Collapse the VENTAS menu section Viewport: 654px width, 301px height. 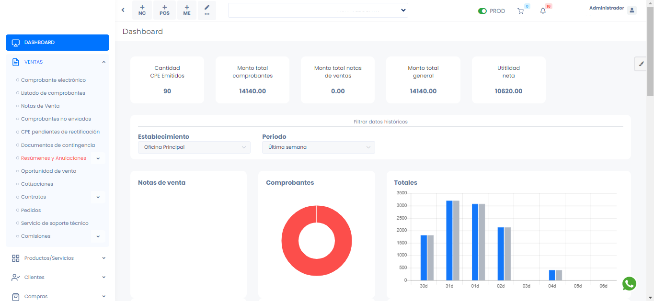(104, 62)
